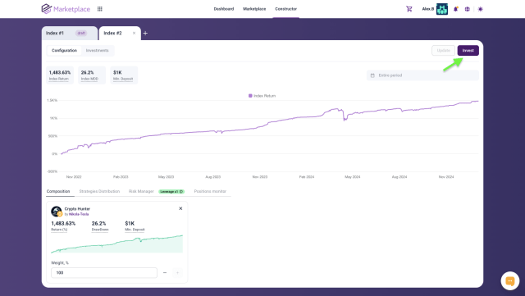
Task: Decrease weight with the minus button
Action: [165, 272]
